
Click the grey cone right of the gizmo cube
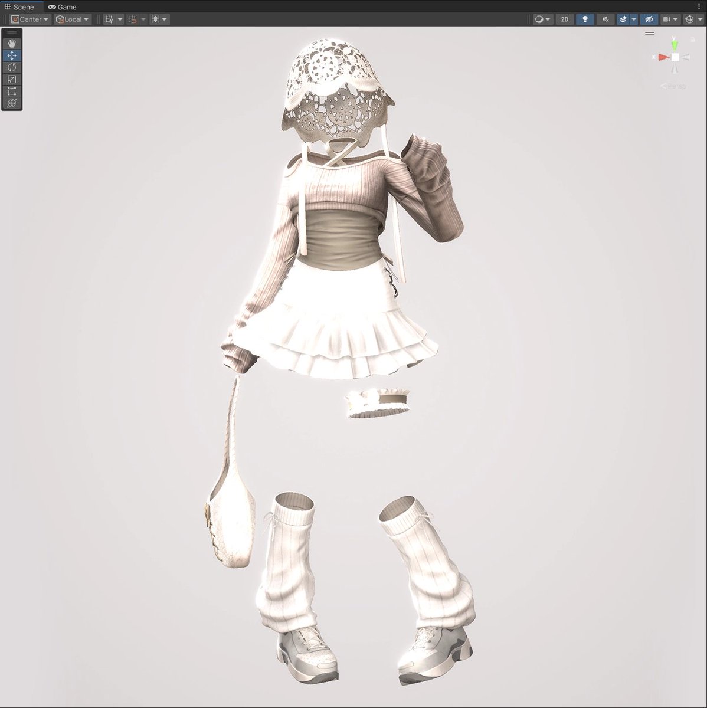pyautogui.click(x=686, y=57)
